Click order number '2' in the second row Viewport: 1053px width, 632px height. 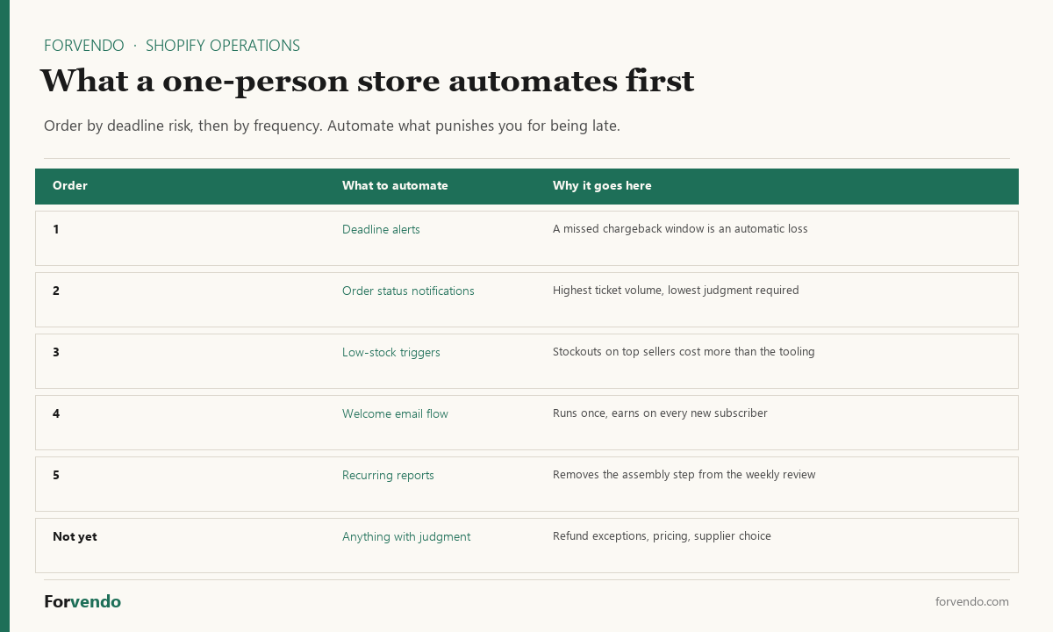56,291
